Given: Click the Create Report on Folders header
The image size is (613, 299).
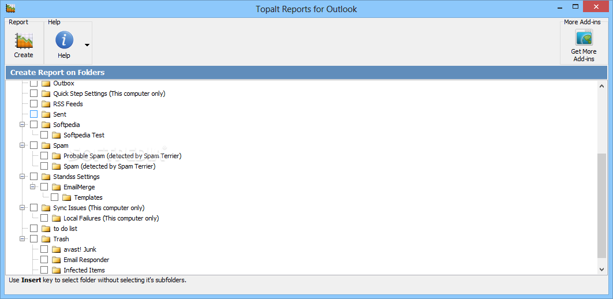Looking at the screenshot, I should coord(306,72).
